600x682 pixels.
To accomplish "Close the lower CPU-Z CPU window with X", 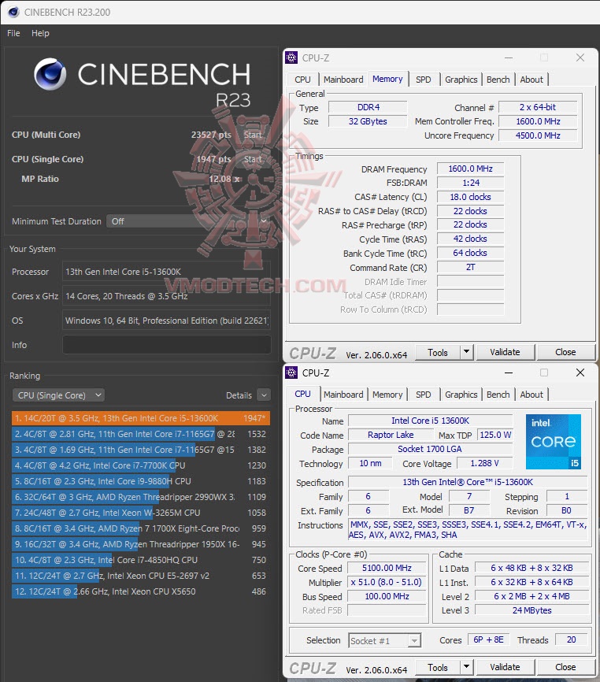I will pos(580,373).
